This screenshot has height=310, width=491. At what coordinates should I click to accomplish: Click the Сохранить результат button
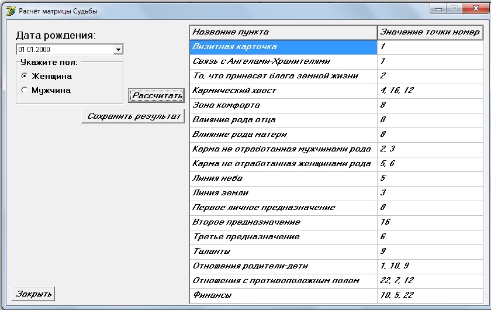click(x=133, y=116)
